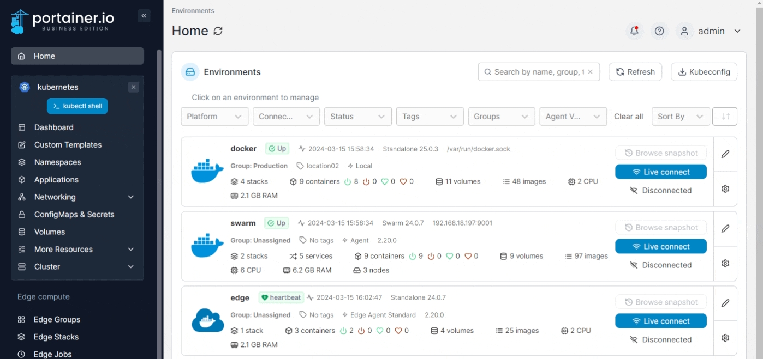Launch the kubectl shell button
763x359 pixels.
[x=78, y=106]
